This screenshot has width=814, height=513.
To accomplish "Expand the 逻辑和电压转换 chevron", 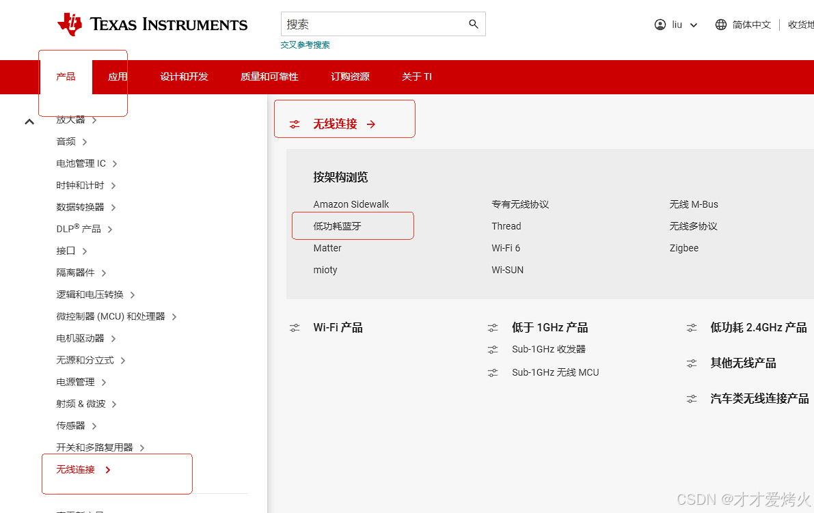I will (x=133, y=295).
